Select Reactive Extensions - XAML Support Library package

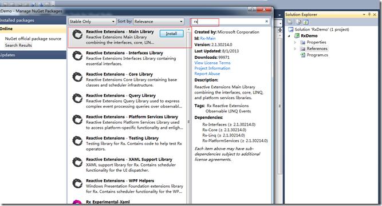point(127,165)
